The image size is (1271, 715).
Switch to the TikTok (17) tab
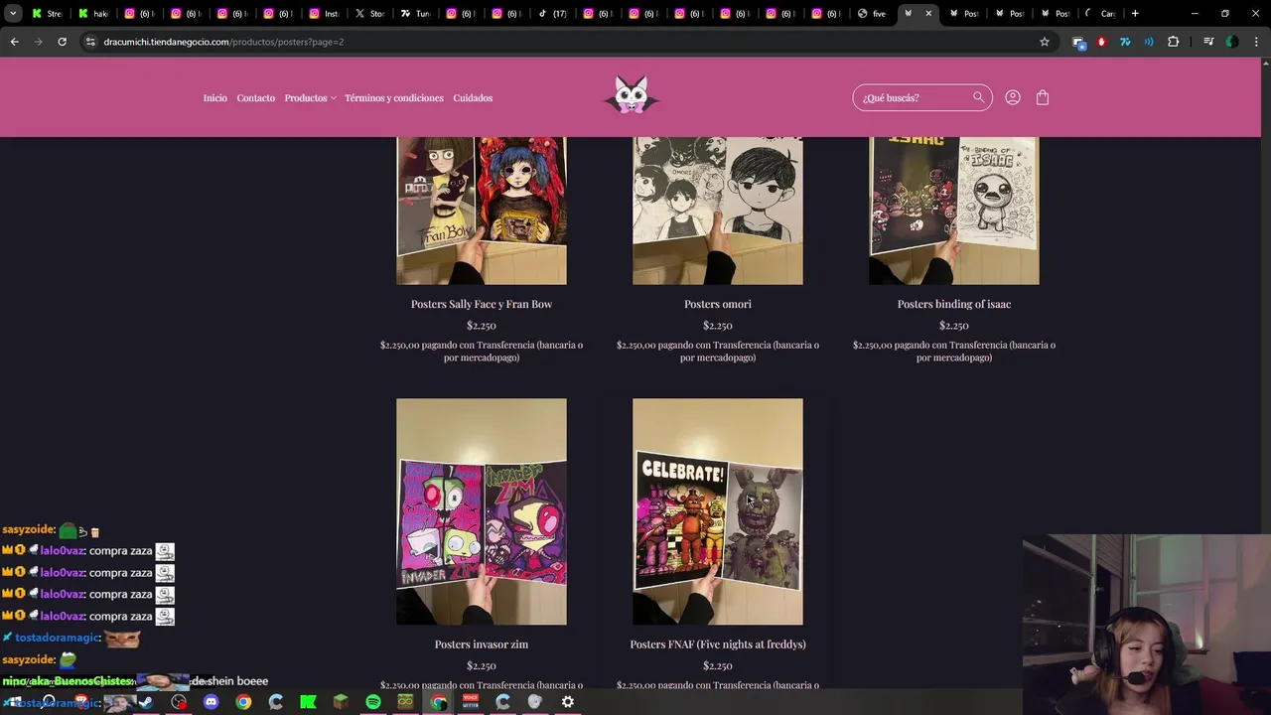(553, 13)
